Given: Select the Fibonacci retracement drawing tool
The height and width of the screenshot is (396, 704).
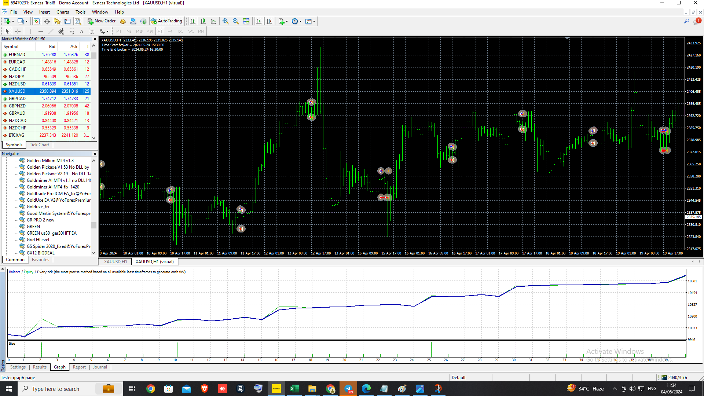Looking at the screenshot, I should coord(71,31).
